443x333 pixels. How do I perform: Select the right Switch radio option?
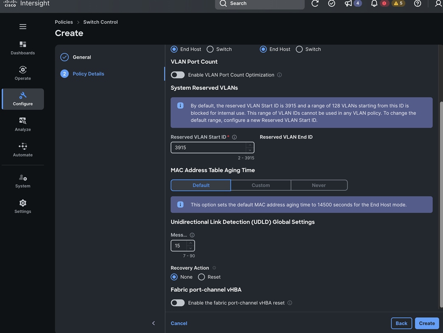299,49
